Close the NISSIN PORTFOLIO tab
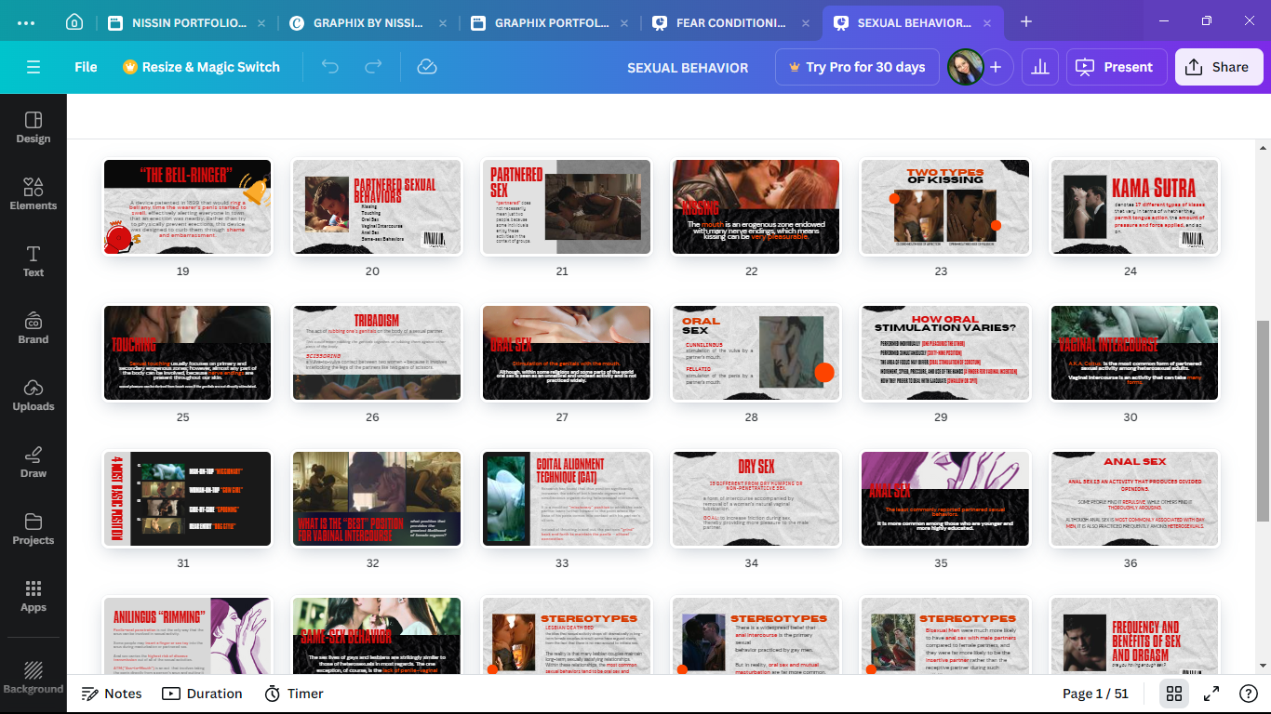1271x714 pixels. pyautogui.click(x=261, y=22)
